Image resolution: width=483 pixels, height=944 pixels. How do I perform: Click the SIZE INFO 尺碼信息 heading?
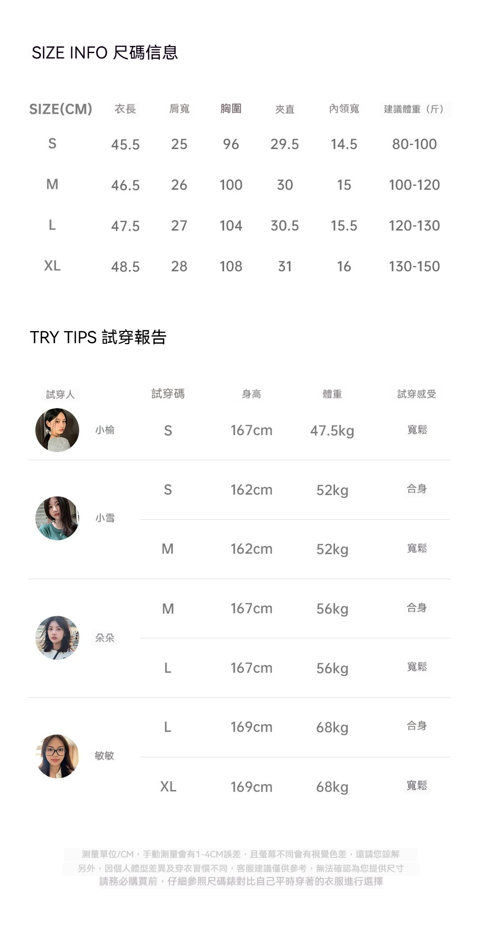click(x=105, y=53)
